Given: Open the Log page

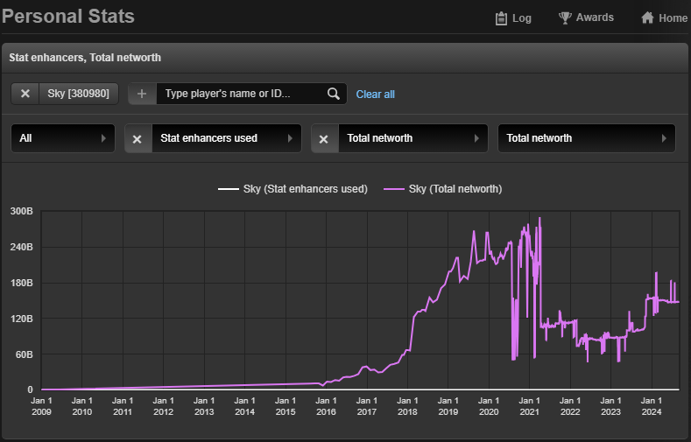Looking at the screenshot, I should click(x=521, y=18).
